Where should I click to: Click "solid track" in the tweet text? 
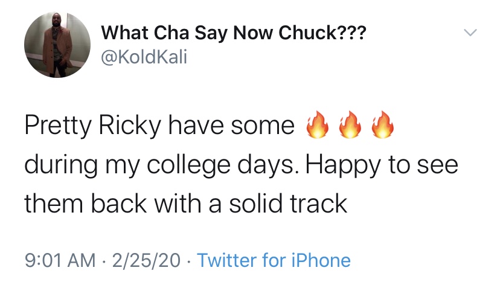coord(284,203)
